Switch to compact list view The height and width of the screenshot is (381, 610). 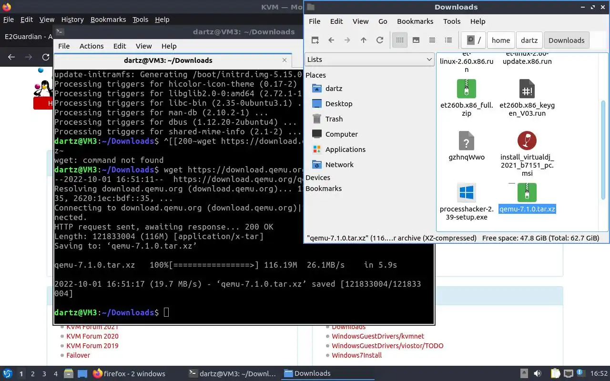pos(432,40)
